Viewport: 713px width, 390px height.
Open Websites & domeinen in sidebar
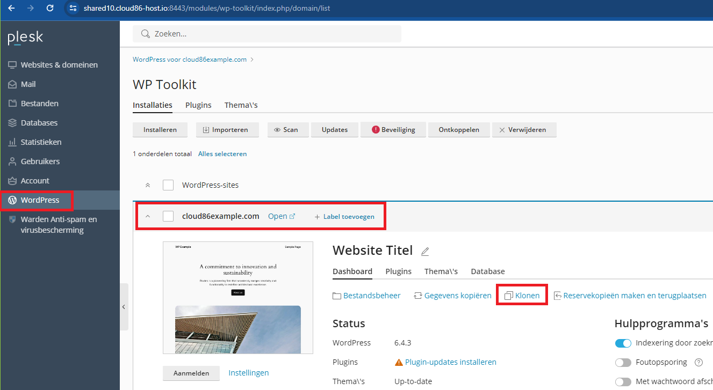coord(60,65)
